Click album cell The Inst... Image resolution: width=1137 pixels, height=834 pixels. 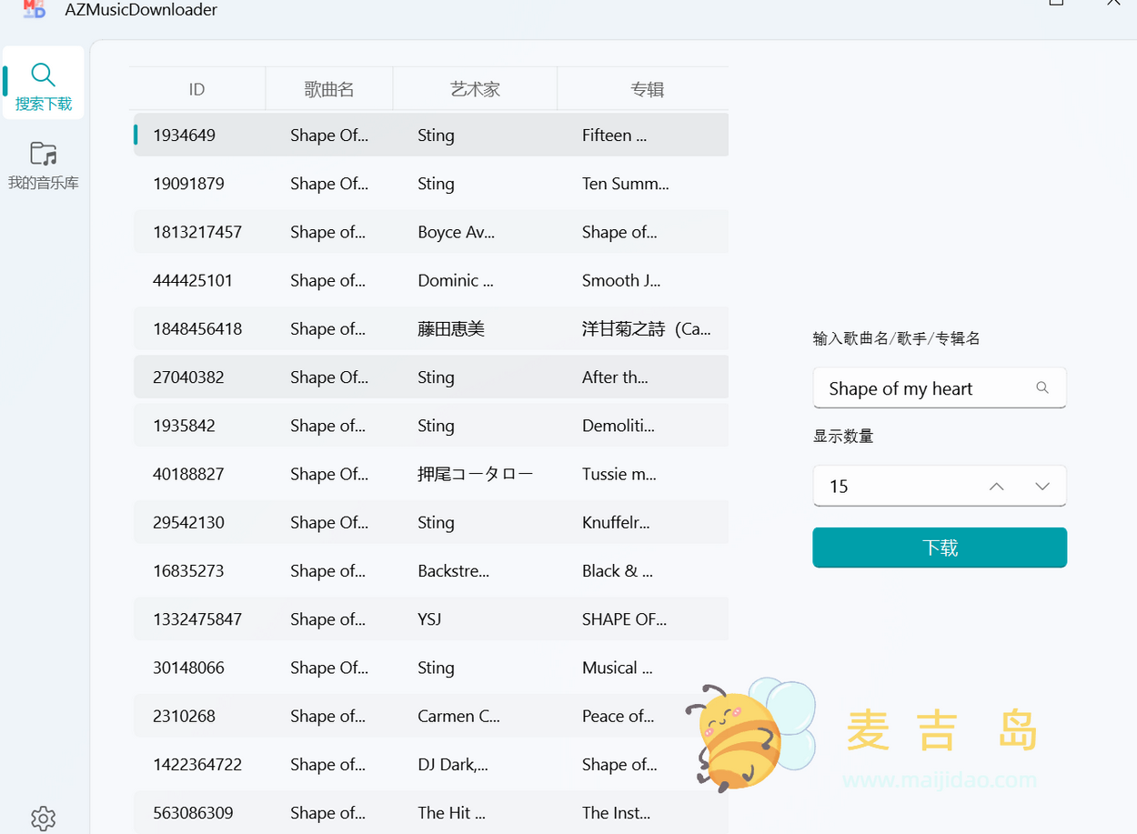click(x=616, y=812)
